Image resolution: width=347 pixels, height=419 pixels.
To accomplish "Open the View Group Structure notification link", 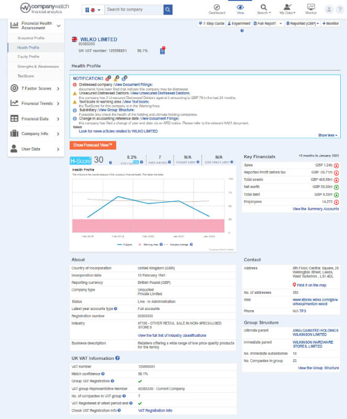I will 116,110.
